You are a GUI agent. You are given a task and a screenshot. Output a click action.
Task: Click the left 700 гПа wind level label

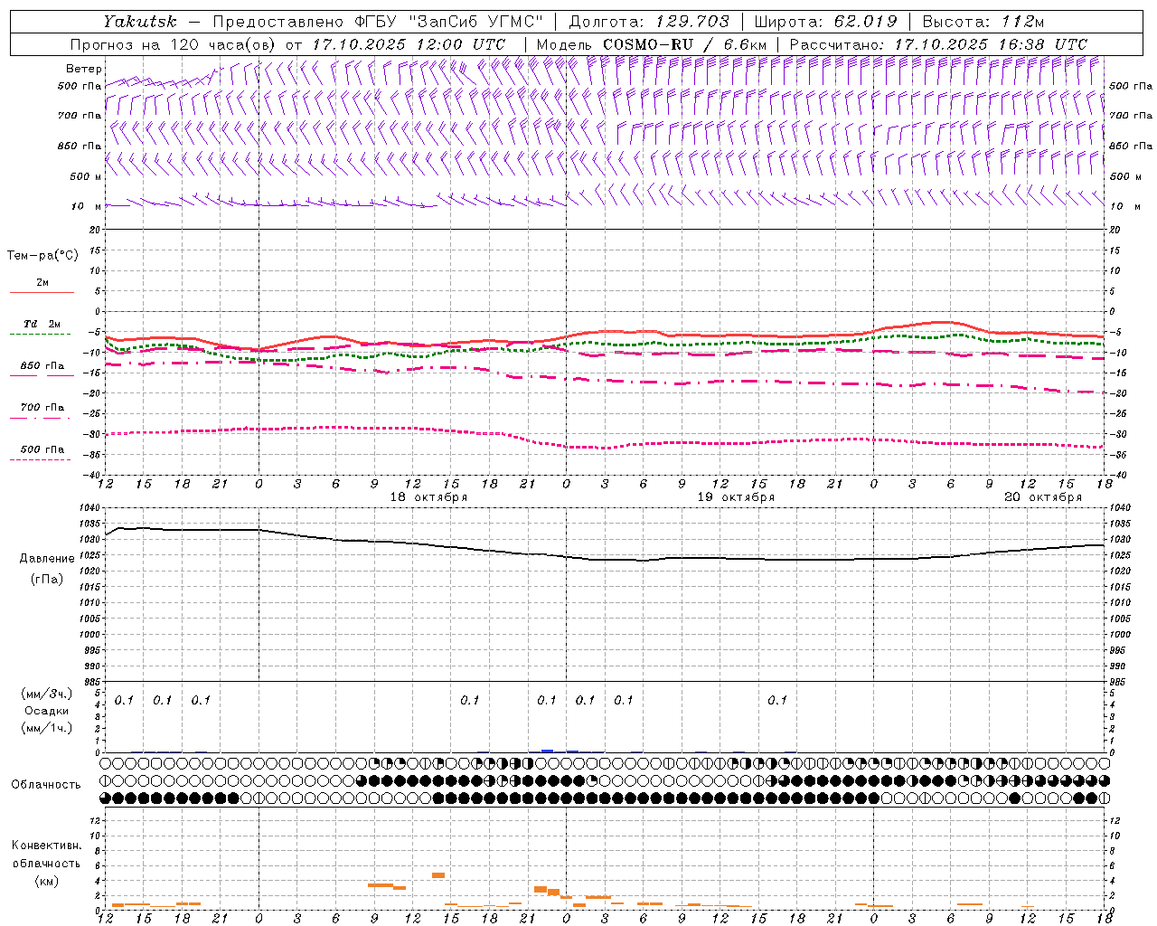[80, 116]
